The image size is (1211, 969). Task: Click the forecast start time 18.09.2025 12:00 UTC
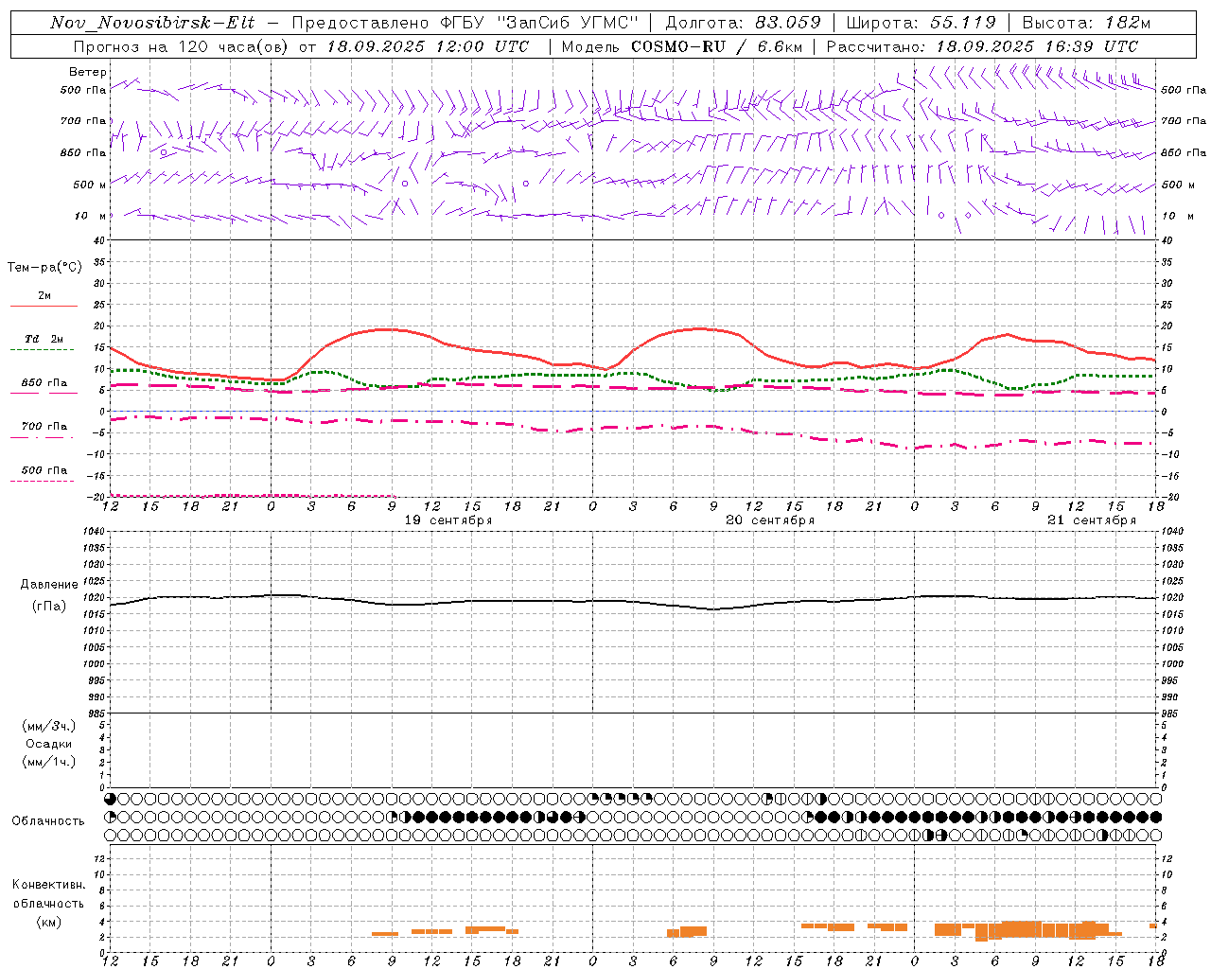428,46
